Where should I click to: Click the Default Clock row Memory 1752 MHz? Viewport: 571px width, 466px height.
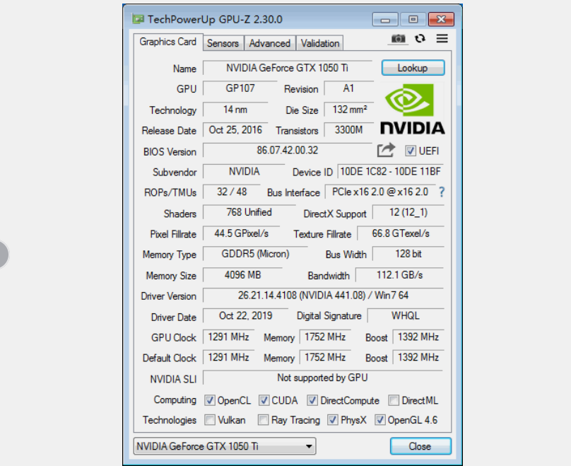pyautogui.click(x=325, y=357)
